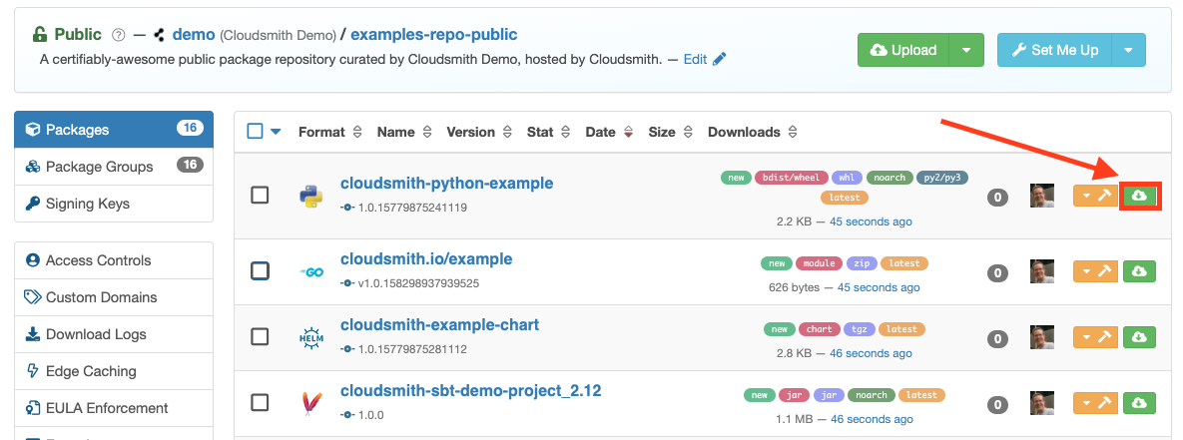Select the cloudsmith.io/example checkbox
The width and height of the screenshot is (1183, 440).
click(260, 269)
